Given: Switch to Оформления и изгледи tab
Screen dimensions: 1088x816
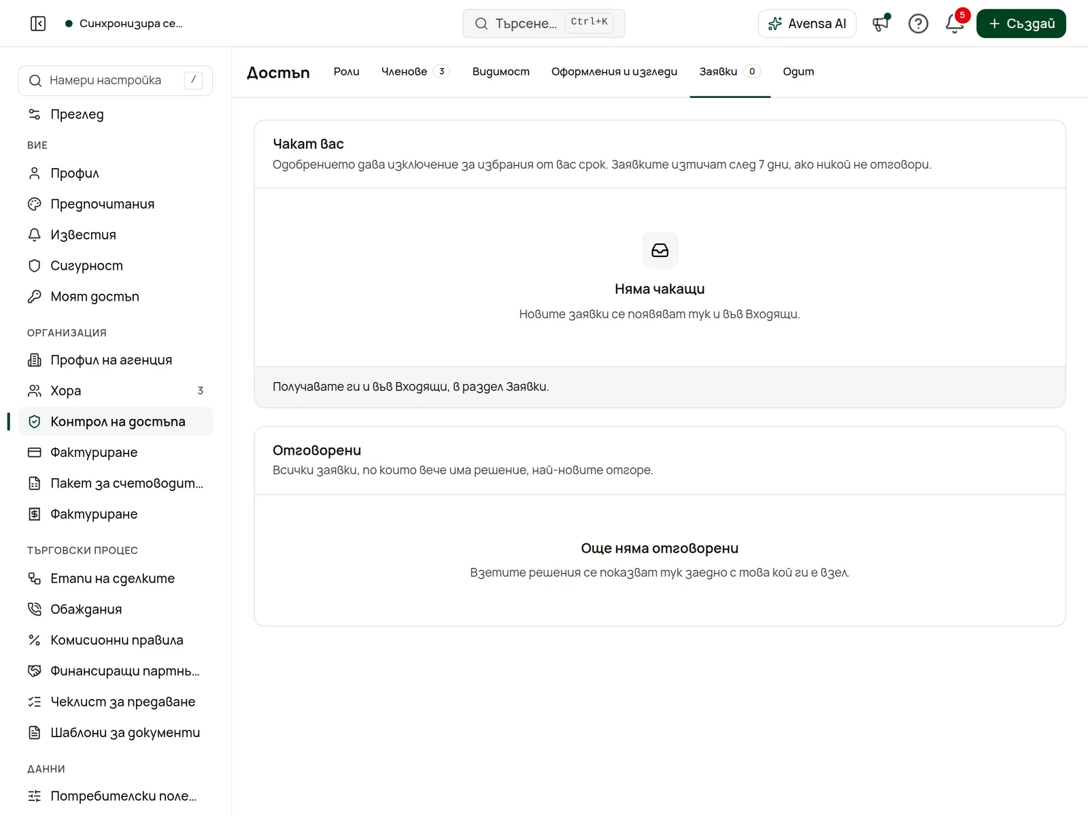Looking at the screenshot, I should pos(614,71).
